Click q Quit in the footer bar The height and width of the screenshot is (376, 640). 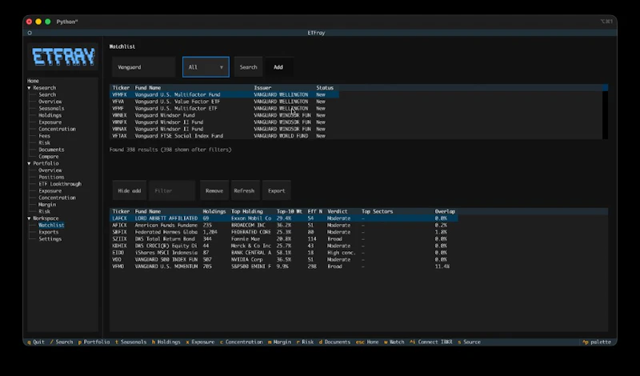(36, 342)
